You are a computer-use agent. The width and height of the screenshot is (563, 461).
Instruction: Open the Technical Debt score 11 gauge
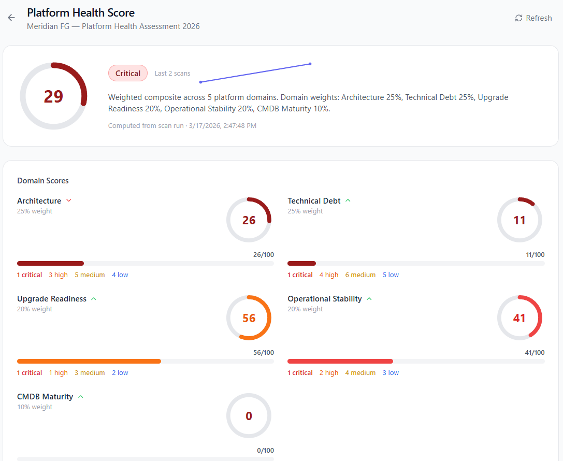[519, 220]
